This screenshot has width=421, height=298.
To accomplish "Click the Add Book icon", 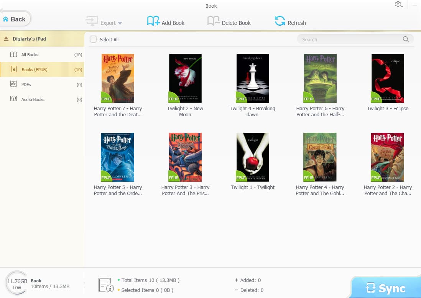I will tap(153, 21).
